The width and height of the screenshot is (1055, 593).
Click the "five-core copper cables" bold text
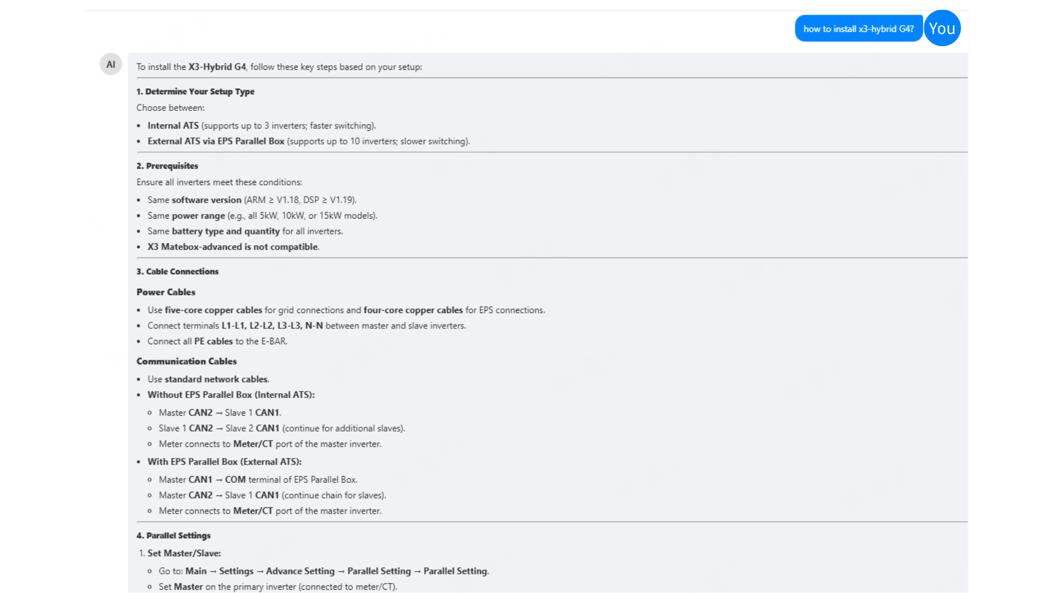213,310
